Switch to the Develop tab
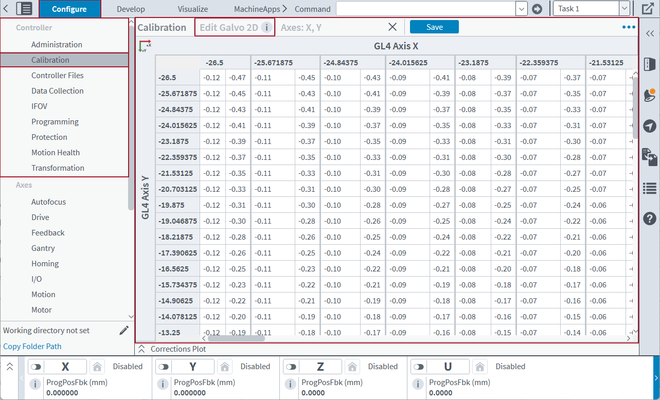Screen dimensions: 660x400 click(130, 9)
